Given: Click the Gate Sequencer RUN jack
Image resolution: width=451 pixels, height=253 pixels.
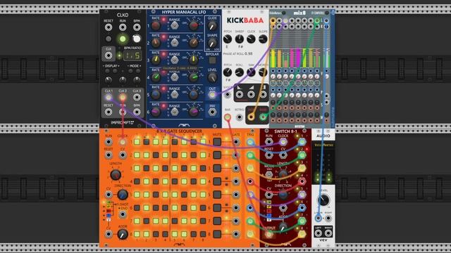Looking at the screenshot, I should point(109,142).
